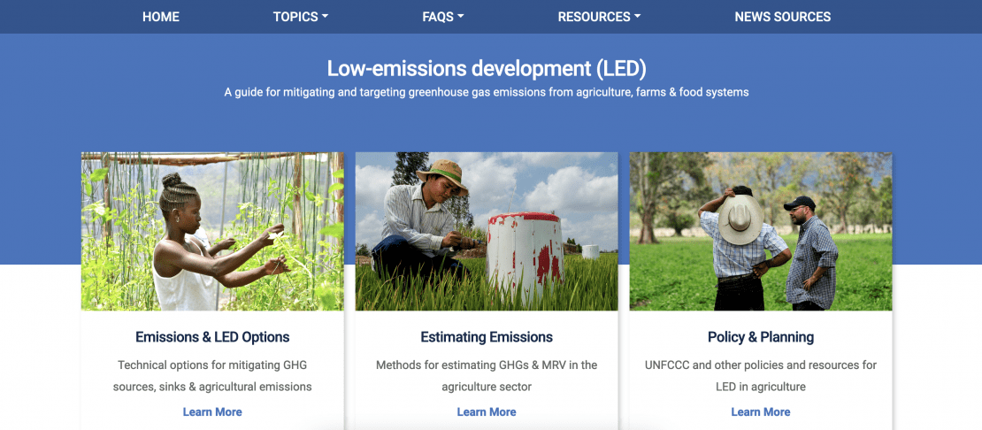Click Learn More under Emissions & LED Options
Screen dimensions: 982x430
212,411
